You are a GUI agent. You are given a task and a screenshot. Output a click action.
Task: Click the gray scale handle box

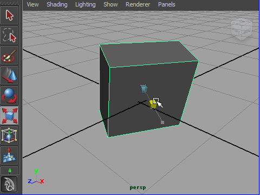tap(162, 122)
